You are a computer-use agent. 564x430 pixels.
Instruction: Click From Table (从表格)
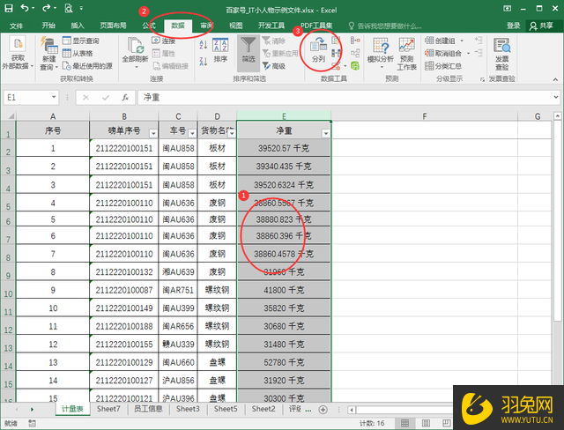(x=78, y=53)
